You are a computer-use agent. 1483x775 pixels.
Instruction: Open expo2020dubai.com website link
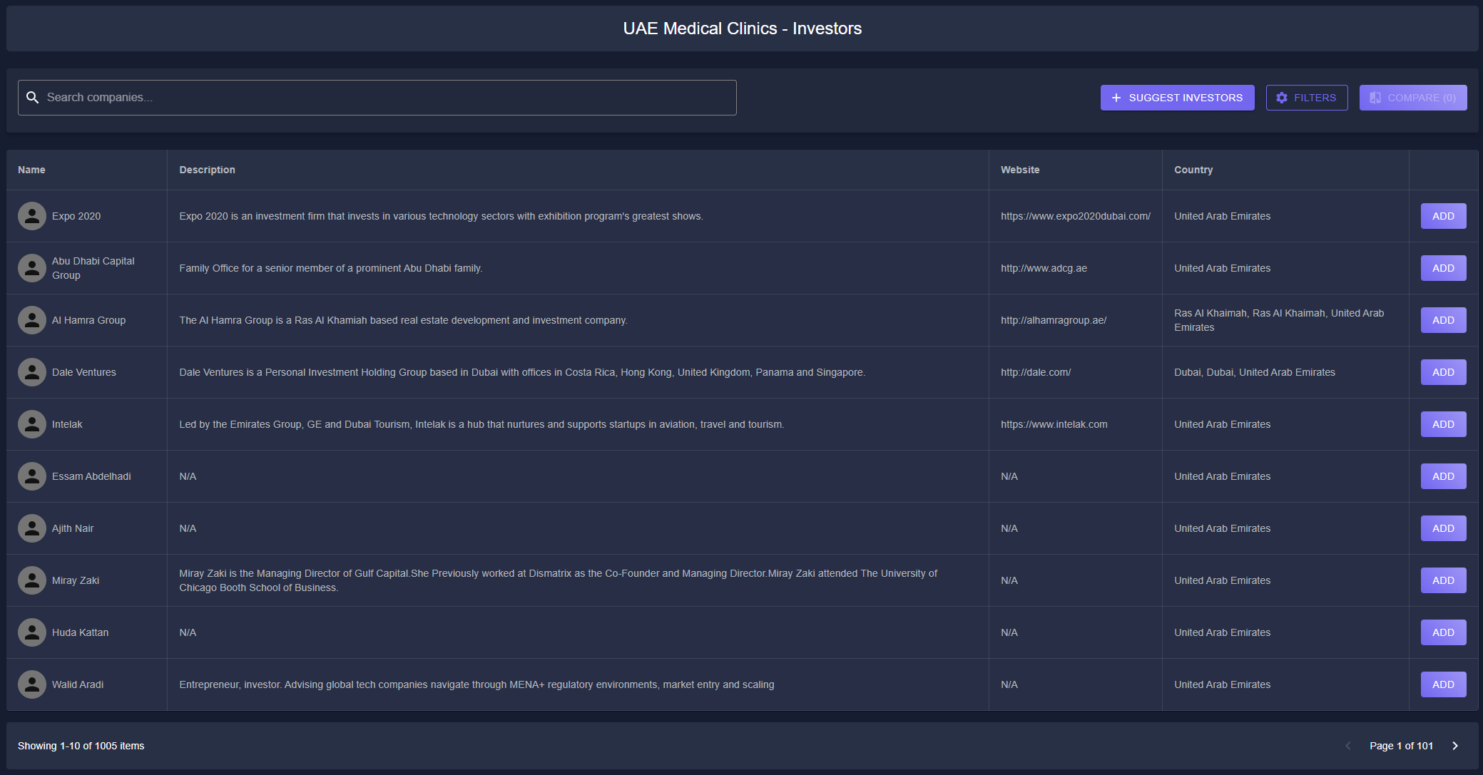pos(1075,216)
